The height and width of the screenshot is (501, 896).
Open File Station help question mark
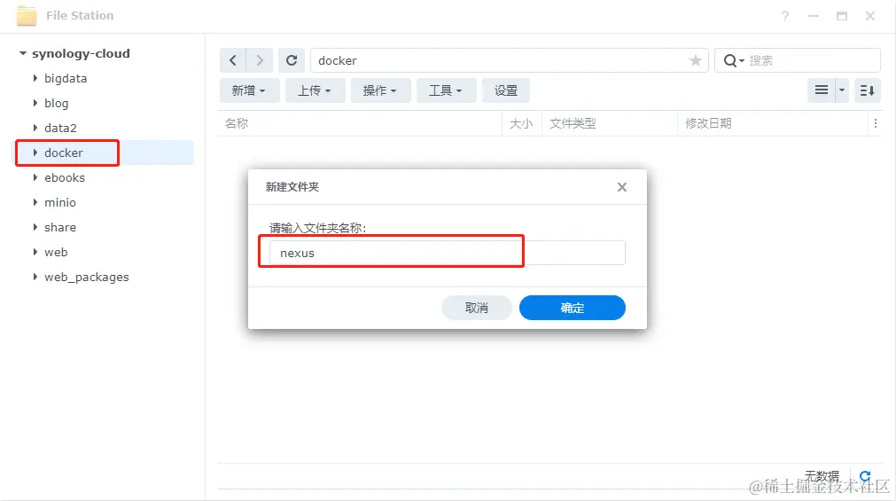[785, 16]
